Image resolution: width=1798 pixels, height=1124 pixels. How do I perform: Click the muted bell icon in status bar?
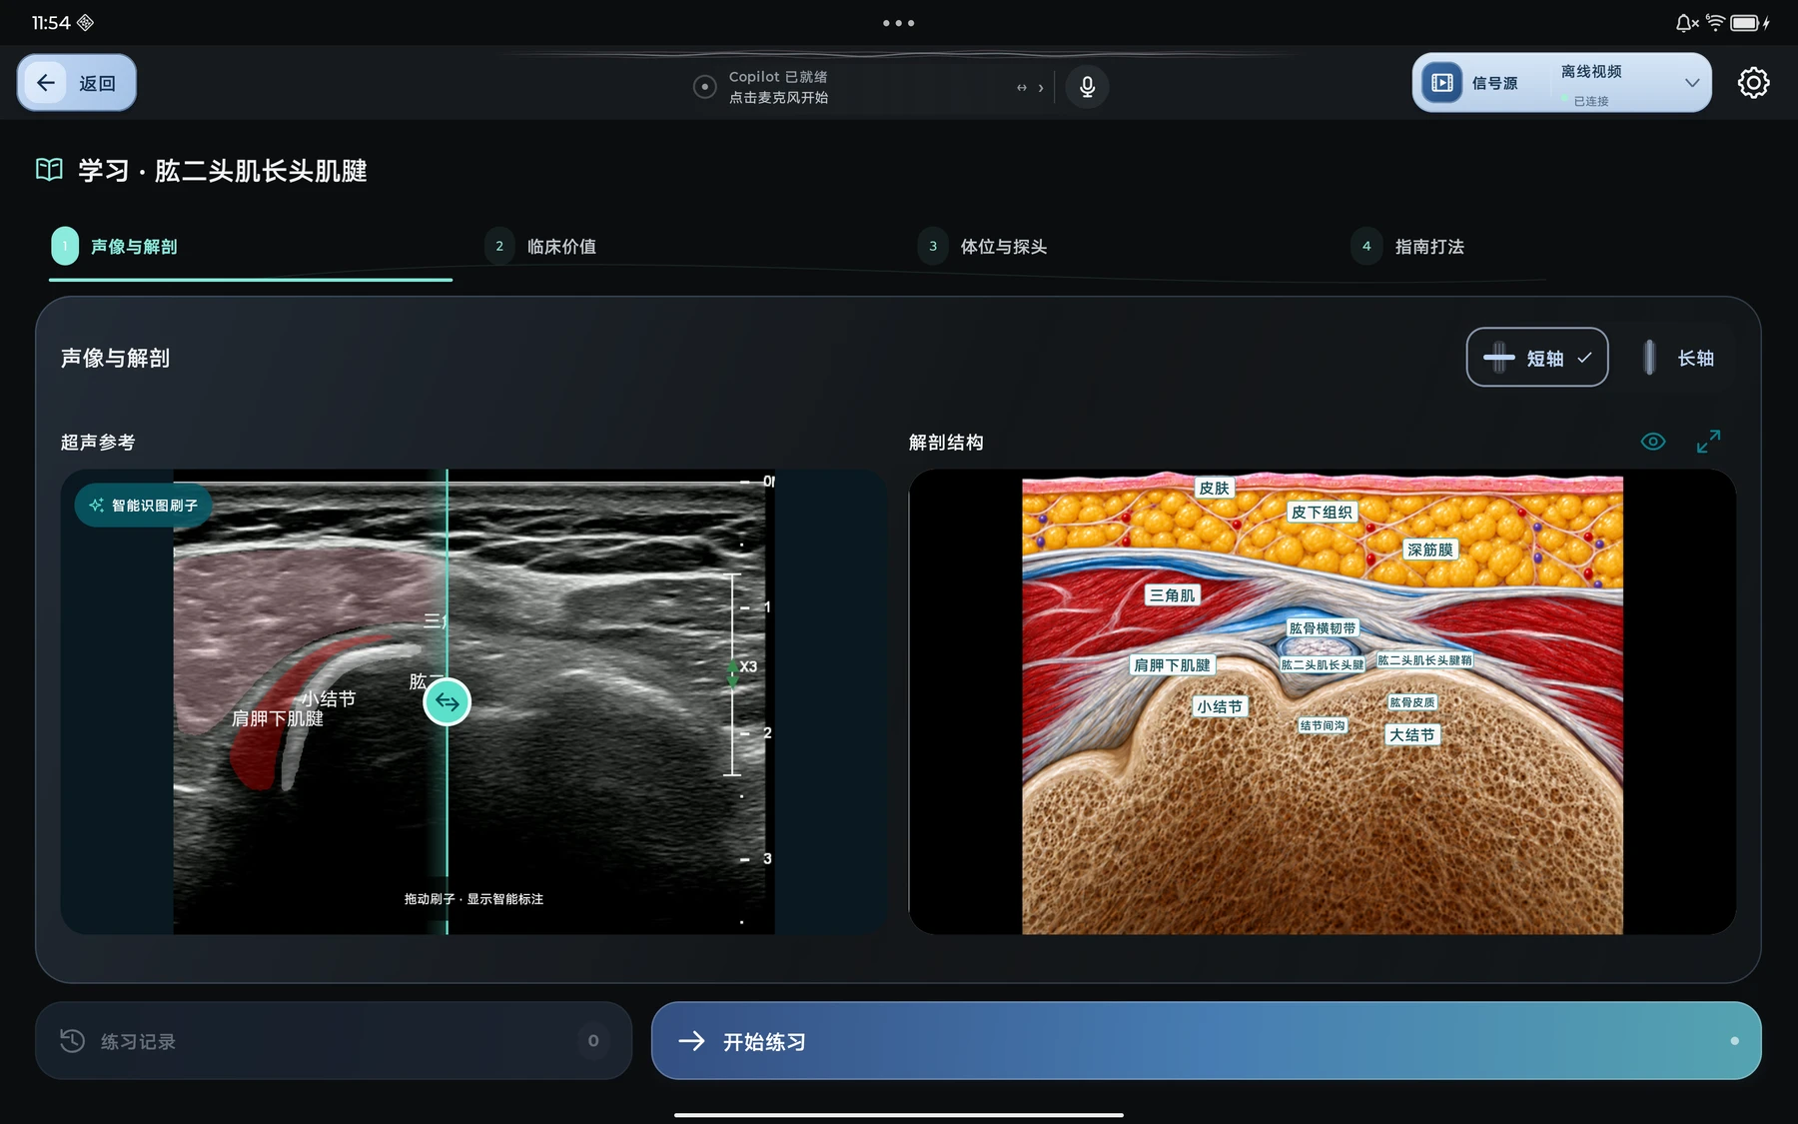pos(1686,22)
